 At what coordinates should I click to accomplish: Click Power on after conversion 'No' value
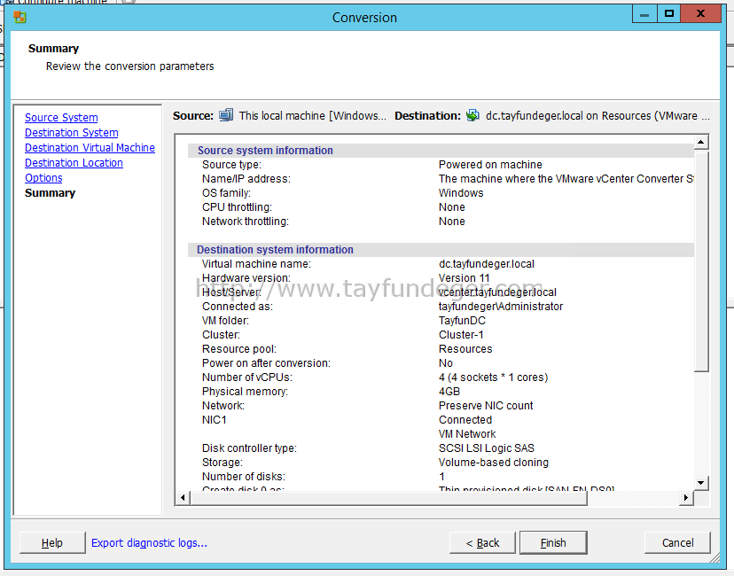point(446,363)
